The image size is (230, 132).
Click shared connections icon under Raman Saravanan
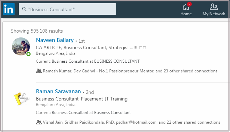point(39,122)
